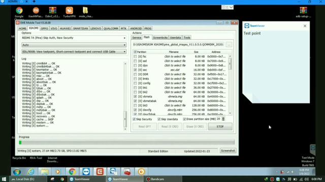Image resolution: width=325 pixels, height=182 pixels.
Task: Uncheck the vbmeta partition checkbox
Action: 136,97
